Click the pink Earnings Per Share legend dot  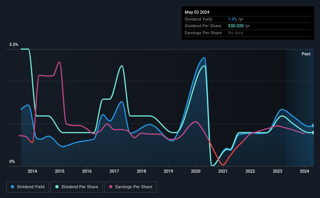pos(111,187)
